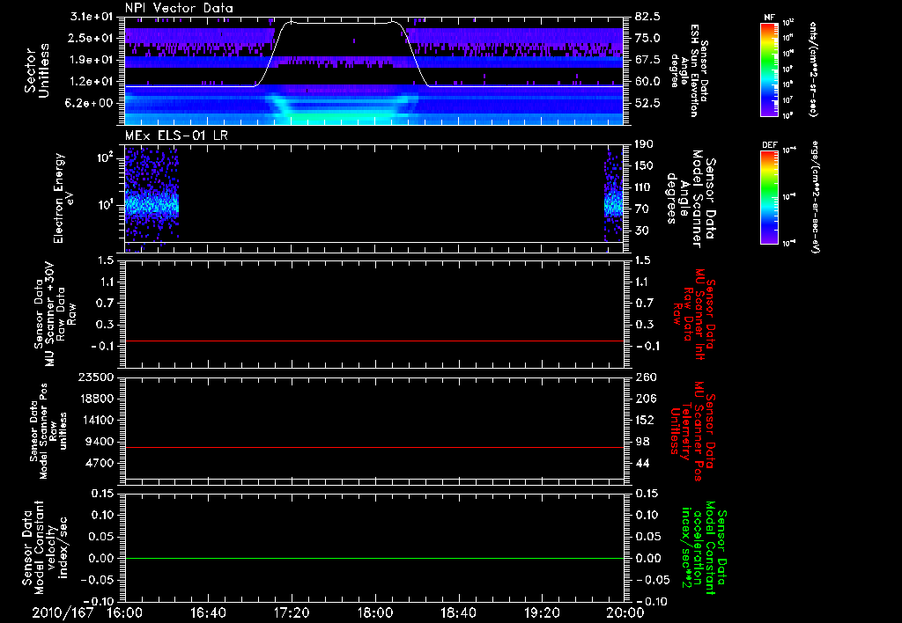The width and height of the screenshot is (902, 623).
Task: Click the "9400" scanner position axis value
Action: [x=100, y=442]
